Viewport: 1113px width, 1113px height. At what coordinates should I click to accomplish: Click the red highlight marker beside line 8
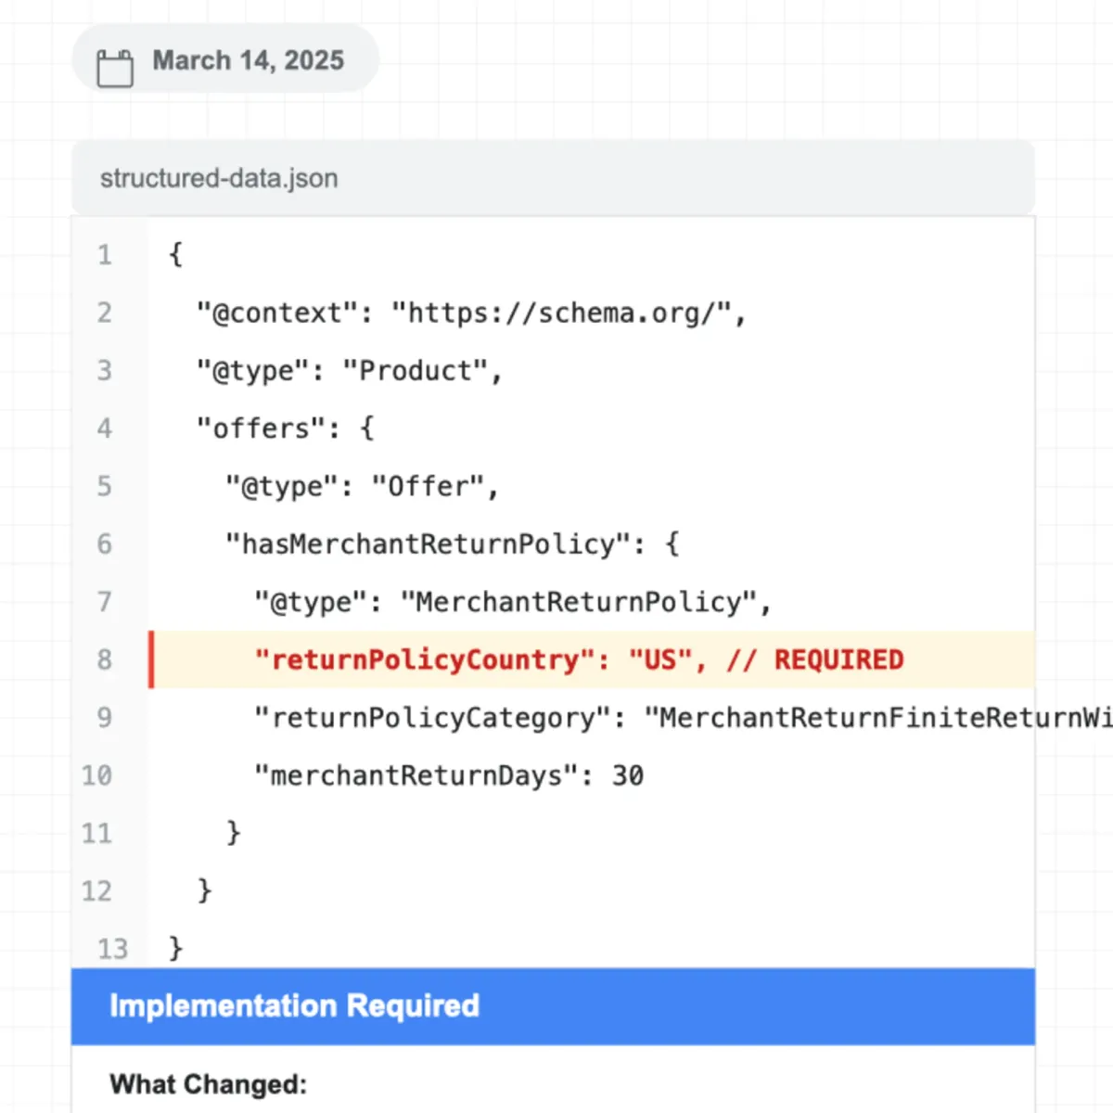[x=152, y=659]
